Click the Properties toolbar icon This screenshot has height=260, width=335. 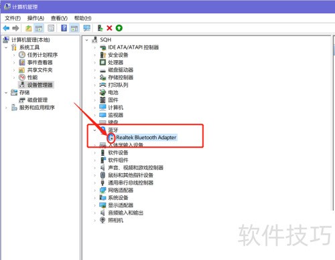[x=51, y=28]
